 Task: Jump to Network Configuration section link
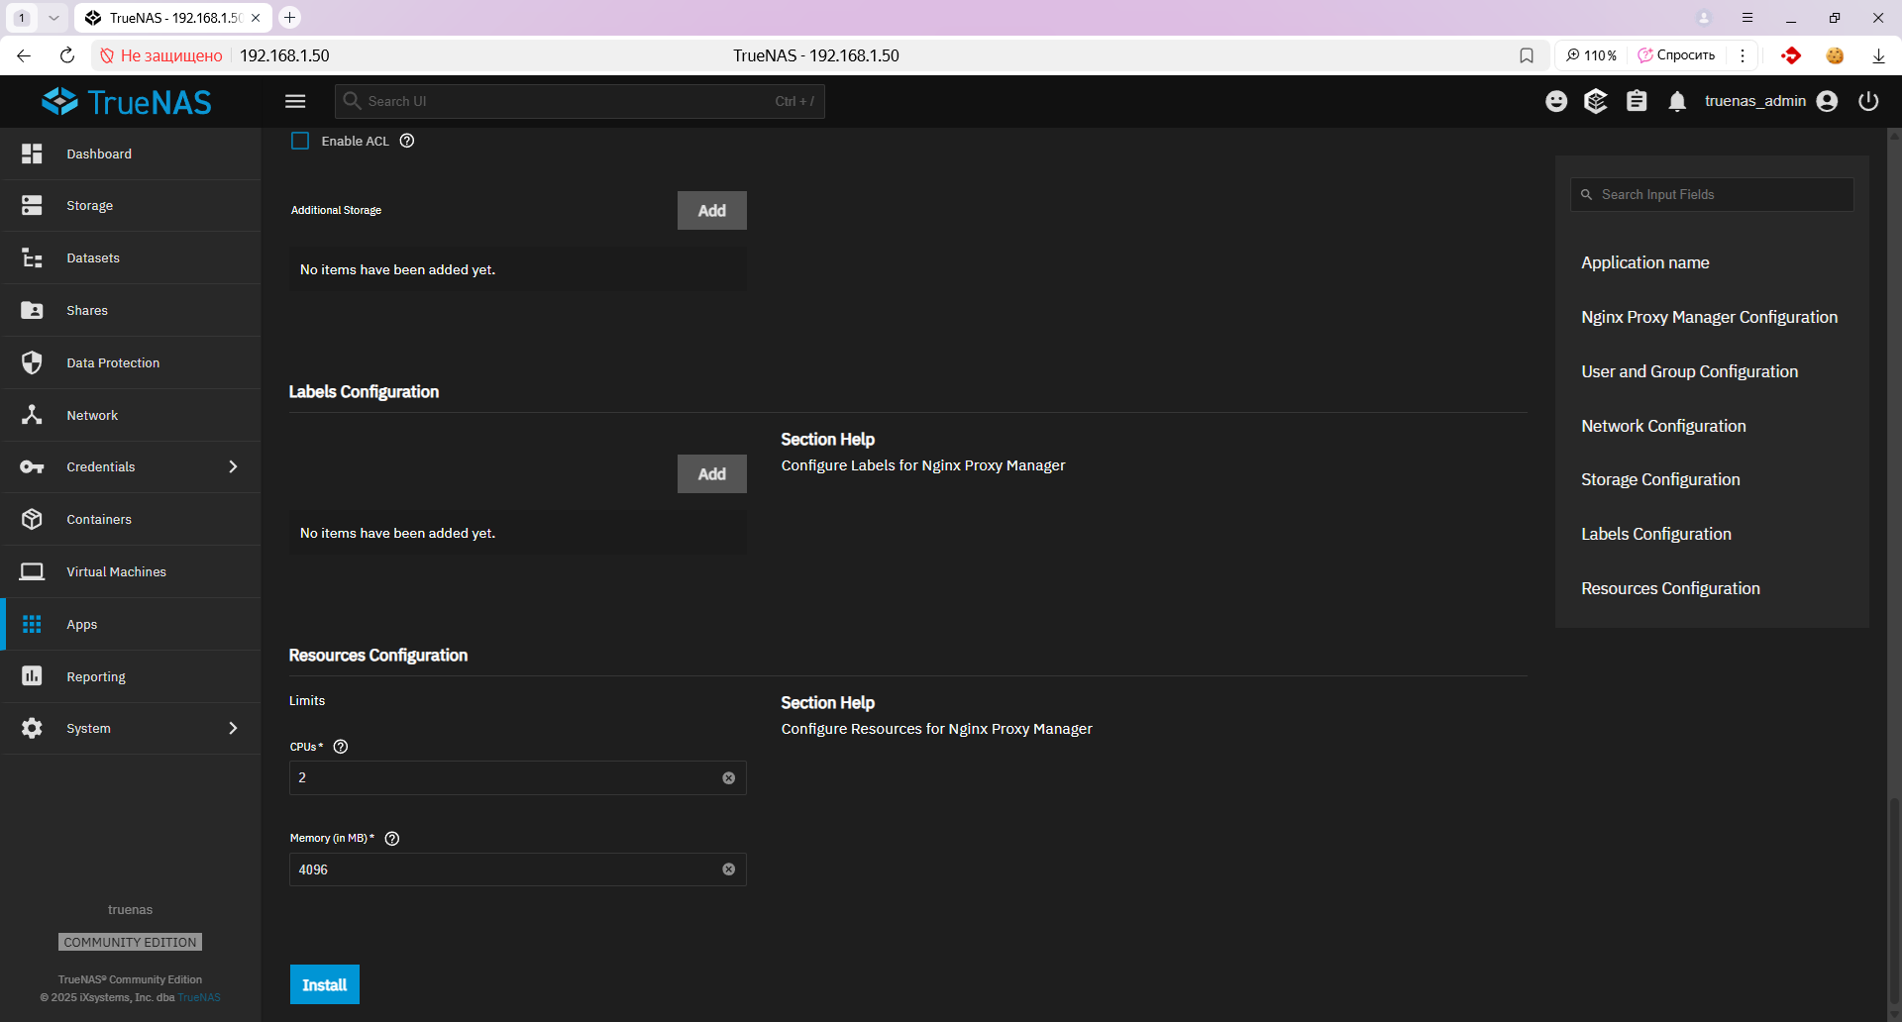[x=1663, y=426]
